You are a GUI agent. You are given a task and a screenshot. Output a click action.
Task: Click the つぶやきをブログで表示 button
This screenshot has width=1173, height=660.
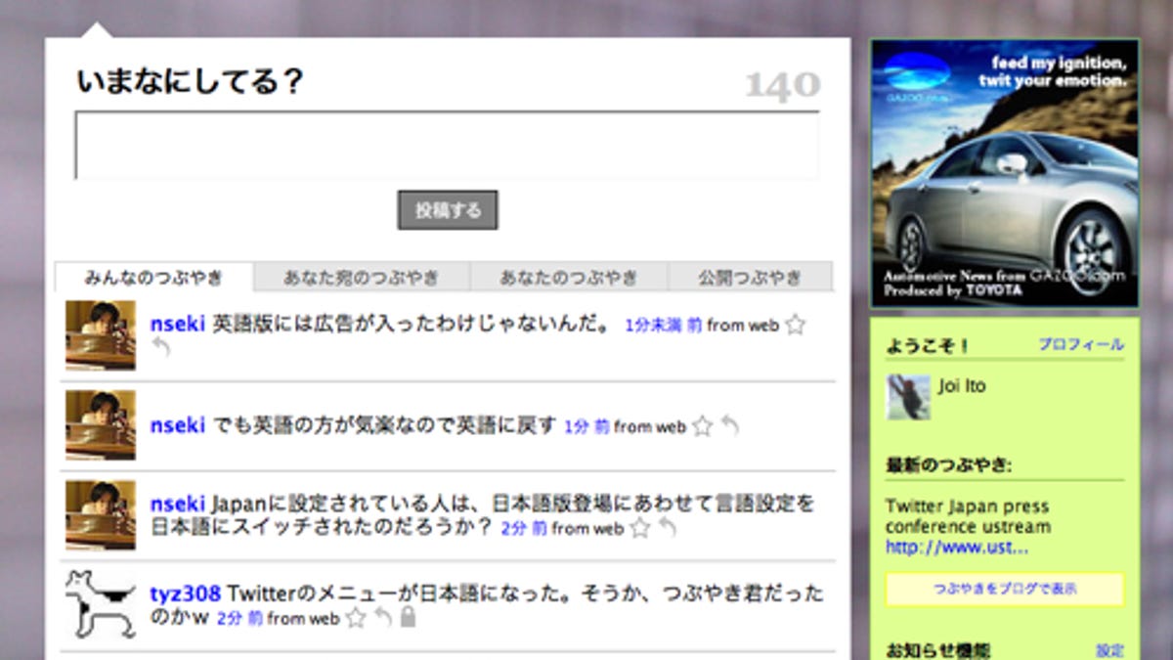click(1005, 590)
